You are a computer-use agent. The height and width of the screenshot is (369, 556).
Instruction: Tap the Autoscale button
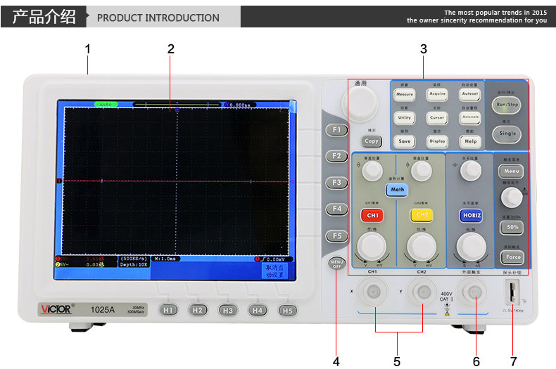pyautogui.click(x=470, y=117)
